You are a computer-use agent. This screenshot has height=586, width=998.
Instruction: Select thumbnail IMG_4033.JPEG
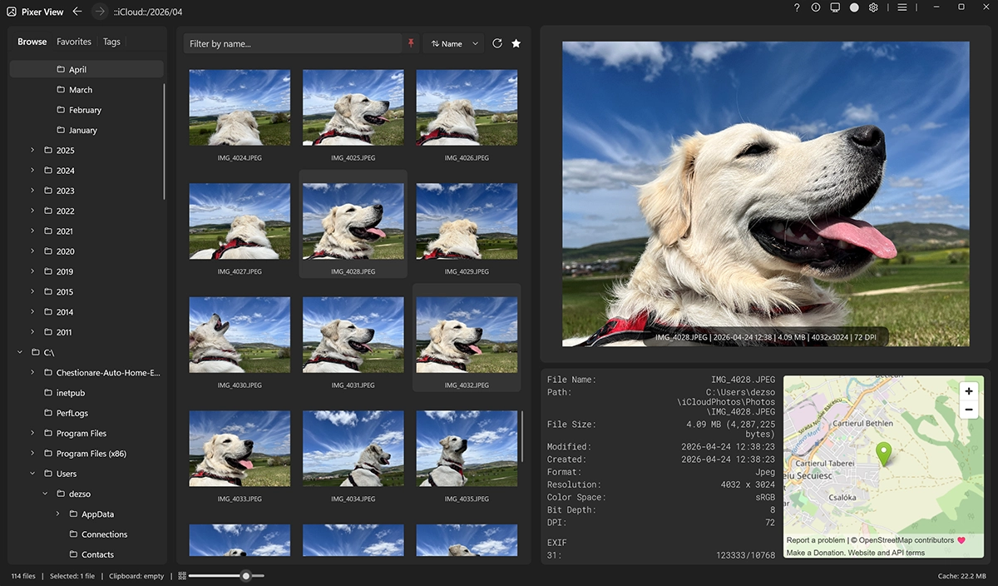[240, 449]
